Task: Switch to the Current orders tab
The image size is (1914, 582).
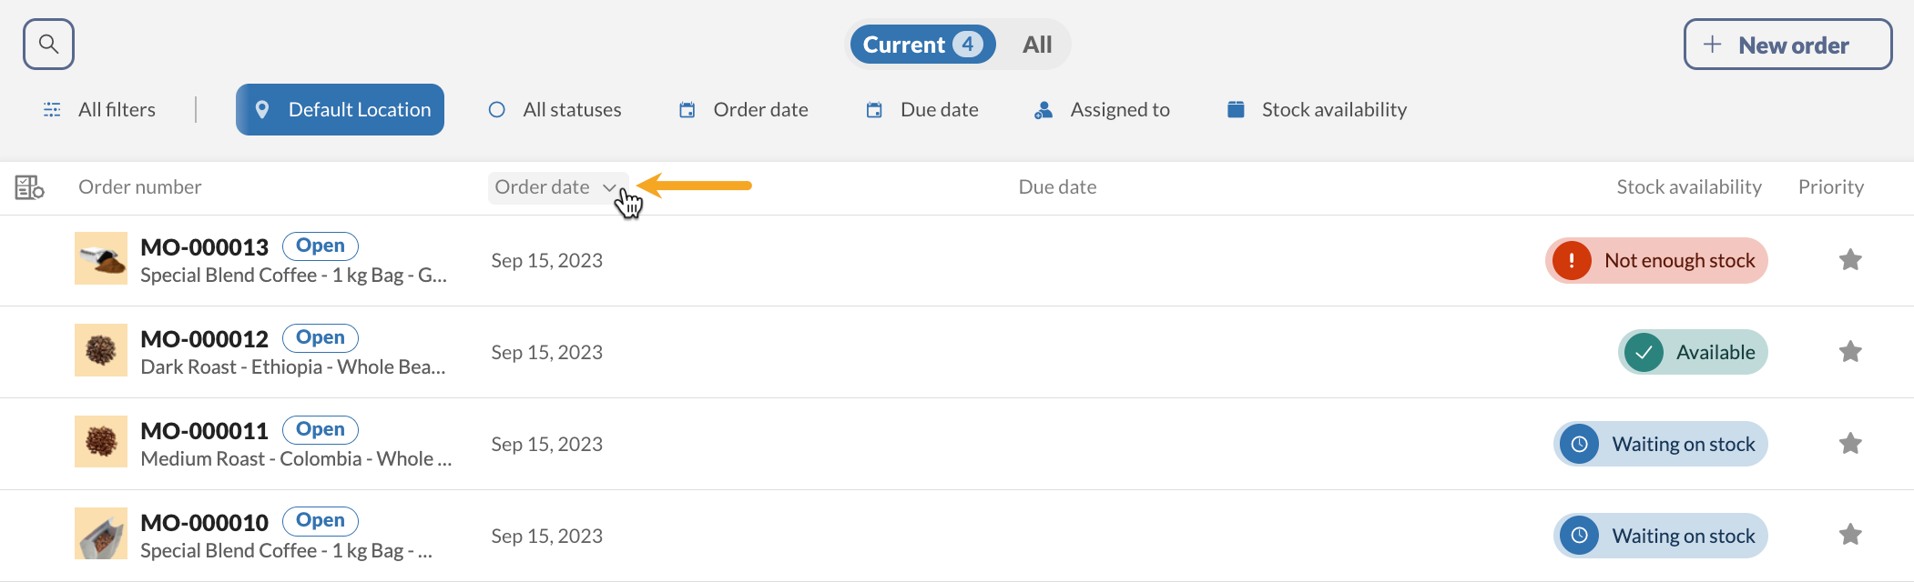Action: coord(921,45)
